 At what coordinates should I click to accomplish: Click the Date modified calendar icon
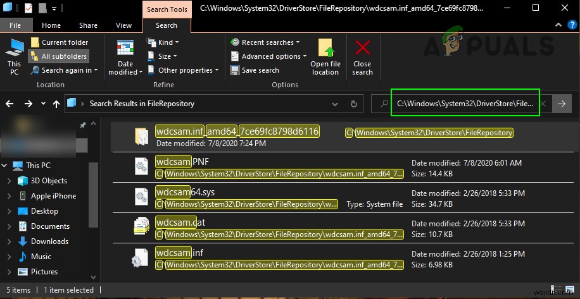pos(125,49)
